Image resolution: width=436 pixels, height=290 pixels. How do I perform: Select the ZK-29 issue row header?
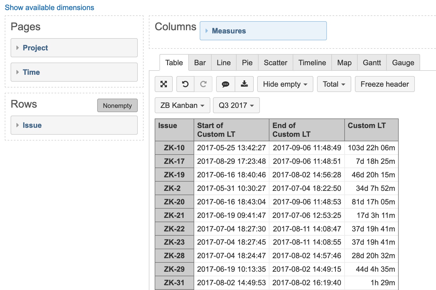(x=174, y=269)
